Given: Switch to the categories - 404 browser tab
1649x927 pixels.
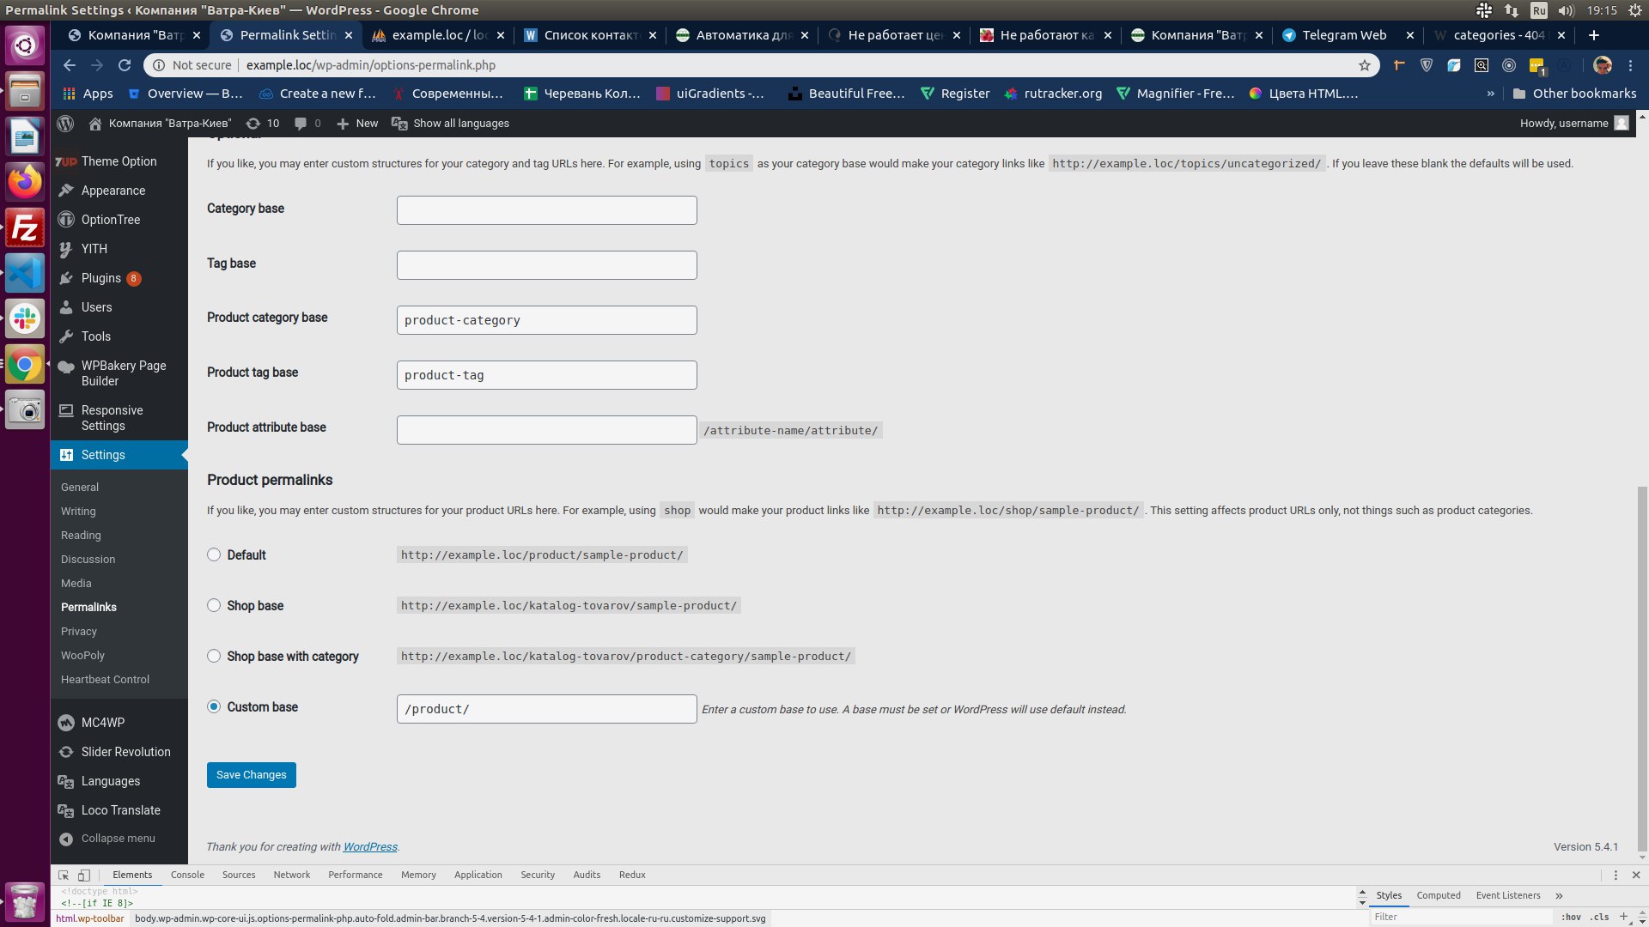Looking at the screenshot, I should point(1499,35).
